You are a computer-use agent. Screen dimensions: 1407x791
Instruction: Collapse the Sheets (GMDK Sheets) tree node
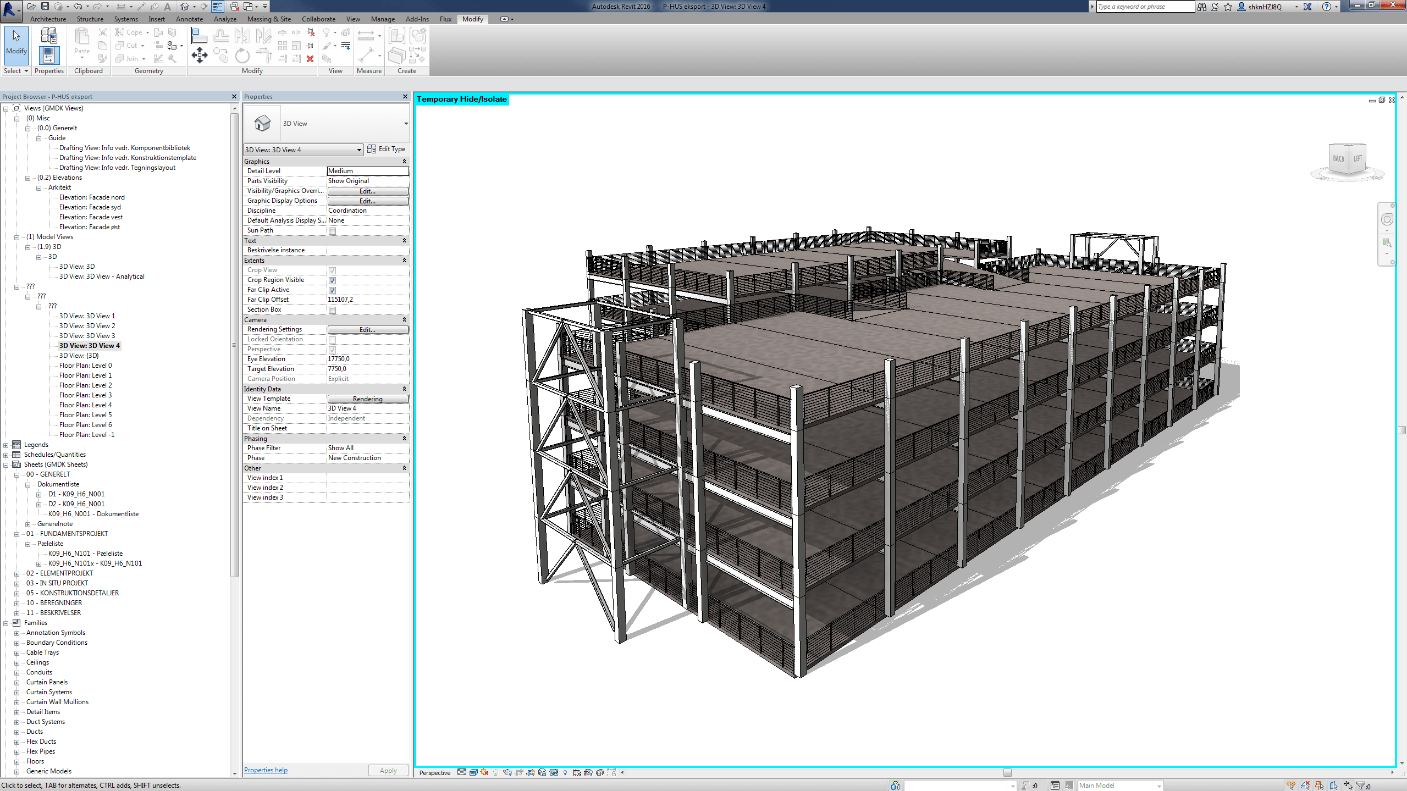pos(6,464)
